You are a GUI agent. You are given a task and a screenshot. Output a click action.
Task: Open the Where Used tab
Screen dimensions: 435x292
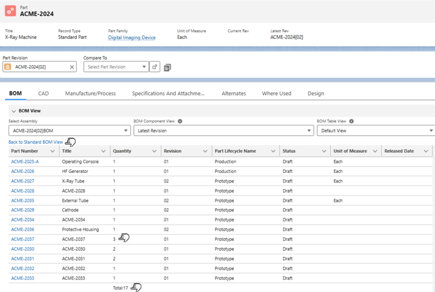[x=276, y=93]
